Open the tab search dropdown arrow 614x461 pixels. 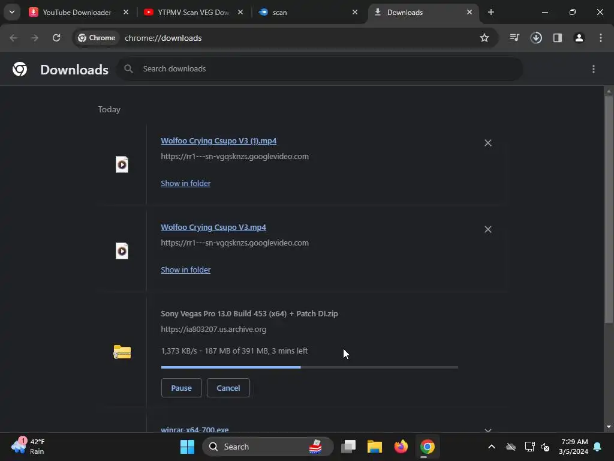(12, 12)
